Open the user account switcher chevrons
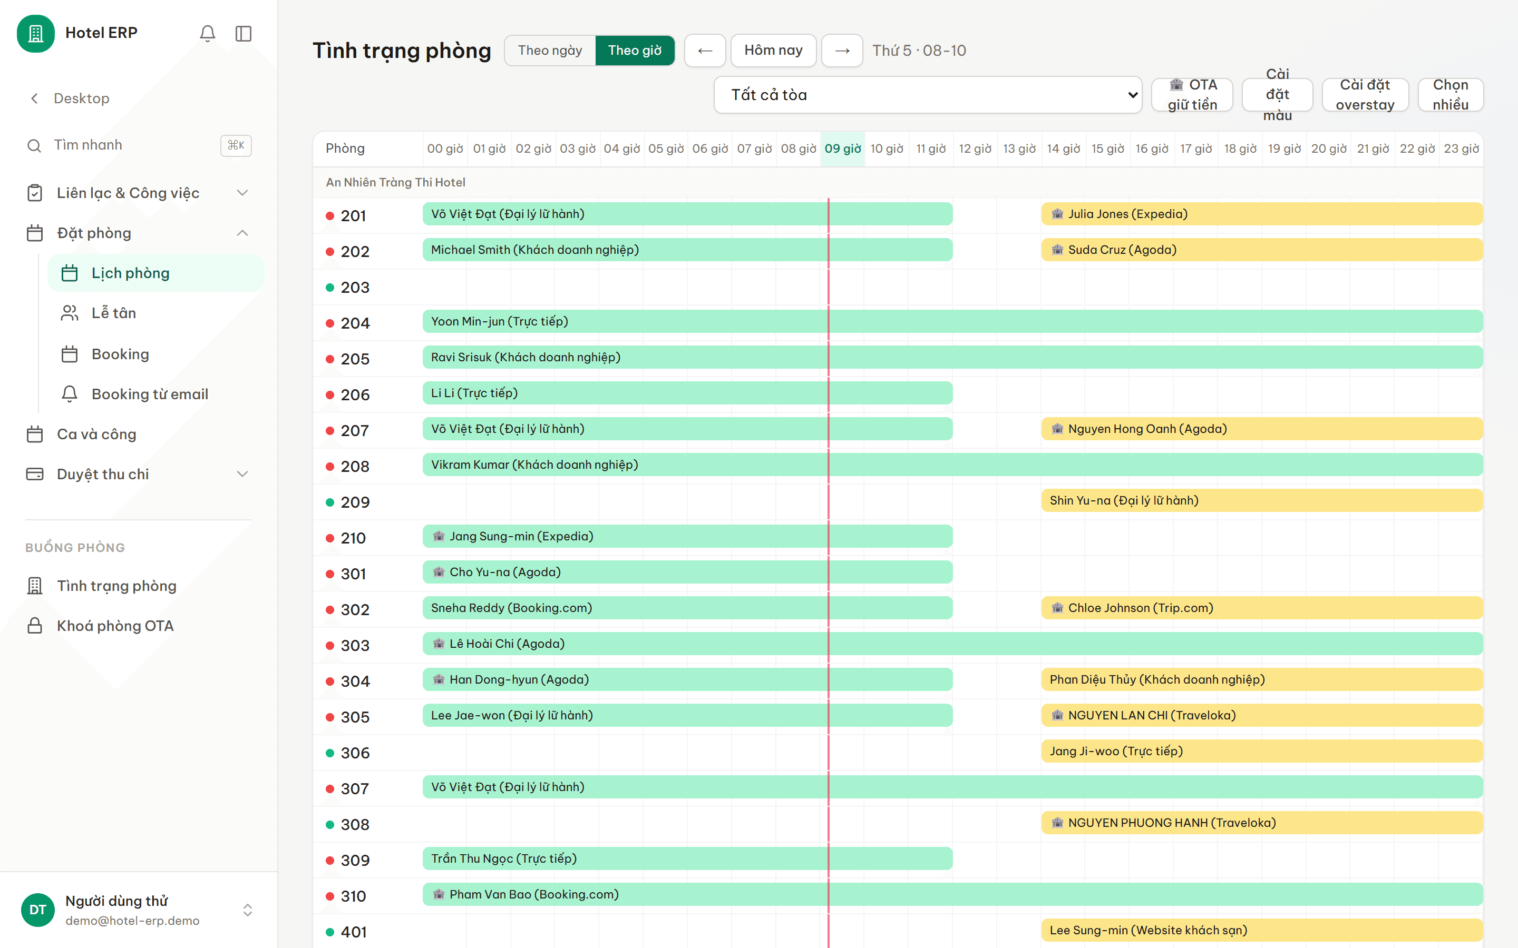 248,910
